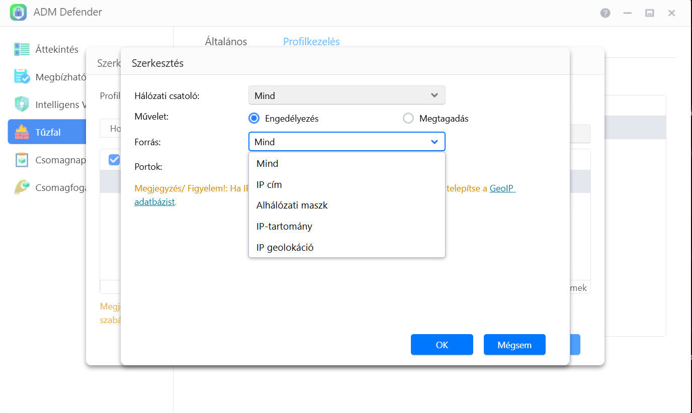The width and height of the screenshot is (692, 413).
Task: Select the Engedélyezés radio button
Action: [254, 119]
